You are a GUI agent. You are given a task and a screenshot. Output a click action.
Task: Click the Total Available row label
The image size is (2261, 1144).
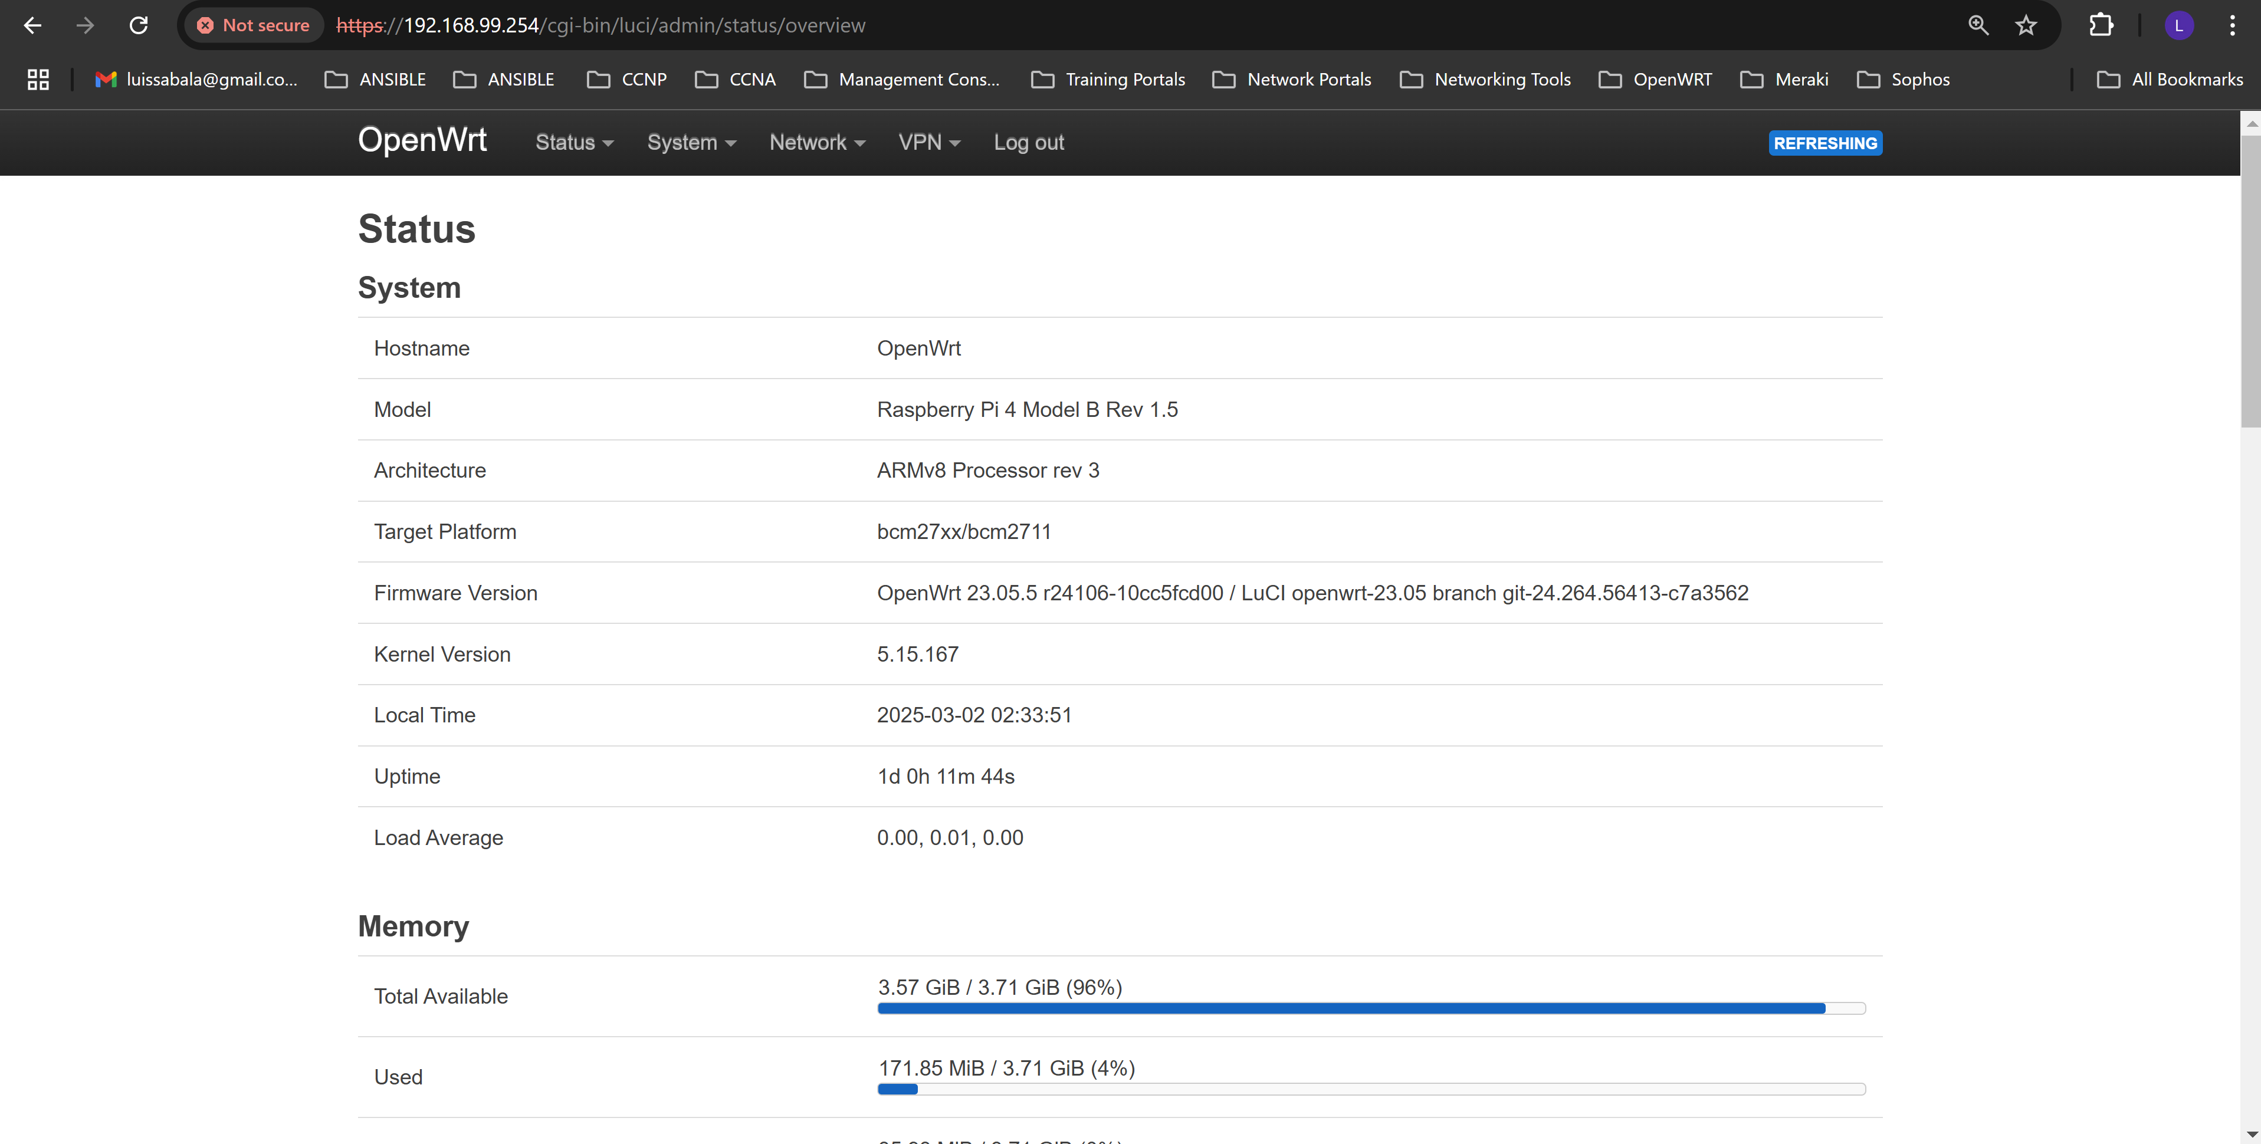(x=441, y=997)
